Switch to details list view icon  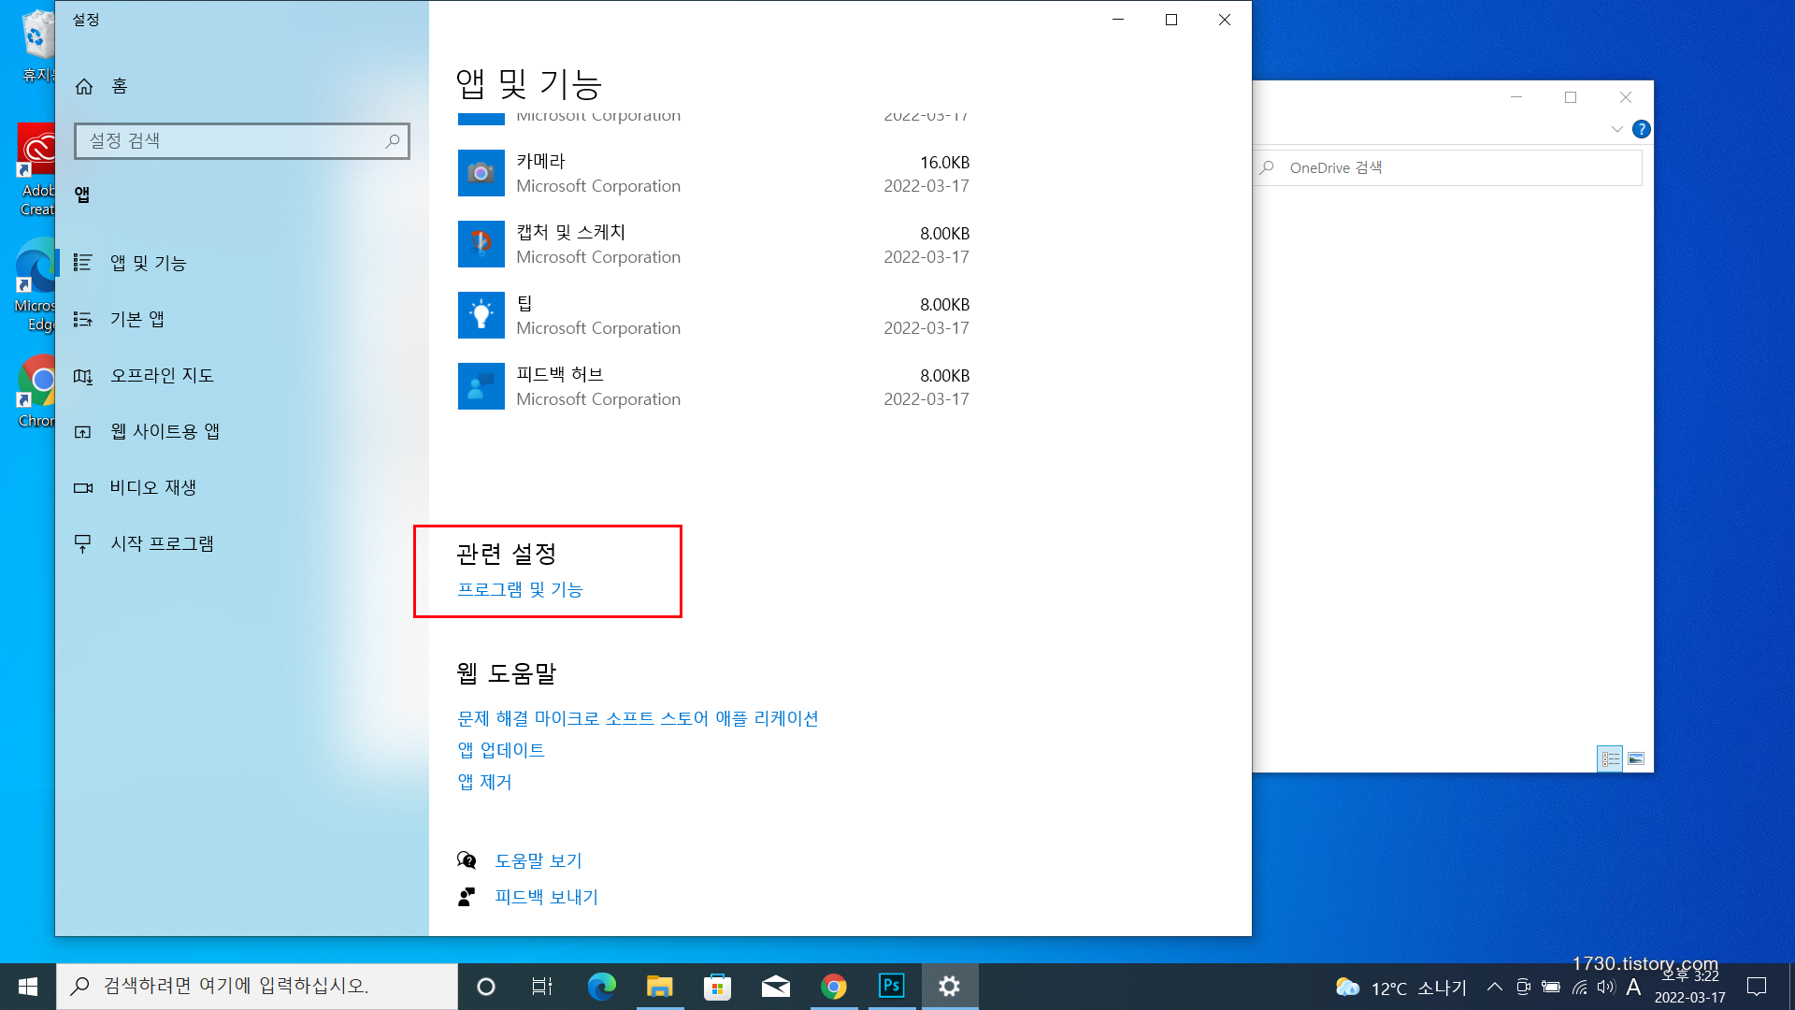click(1610, 758)
